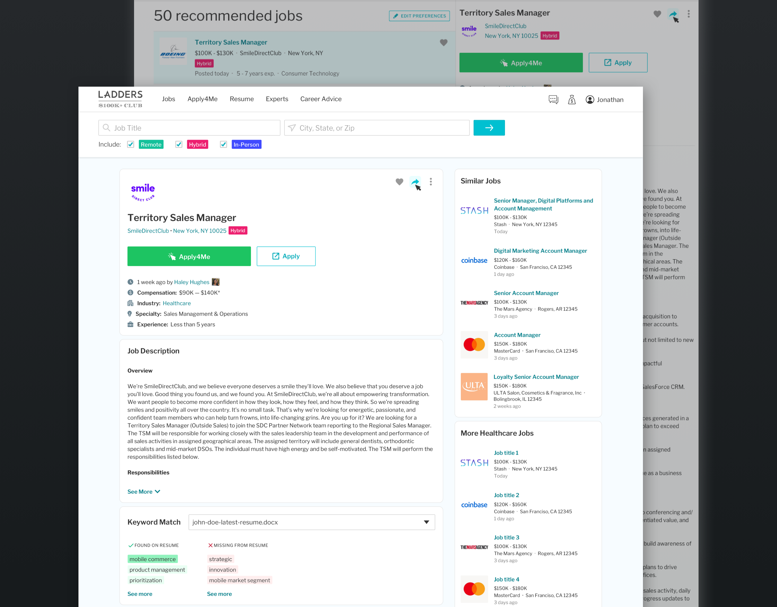
Task: Open Senior Manager, Digital Platforms job link
Action: (543, 204)
